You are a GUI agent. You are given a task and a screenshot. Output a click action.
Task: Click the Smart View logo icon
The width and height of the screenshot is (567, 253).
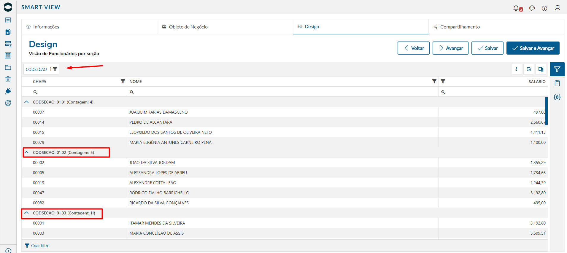click(x=8, y=7)
